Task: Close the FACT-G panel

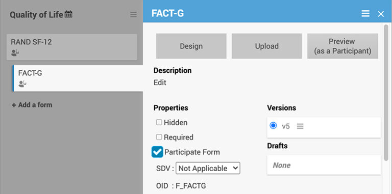Action: pos(380,14)
